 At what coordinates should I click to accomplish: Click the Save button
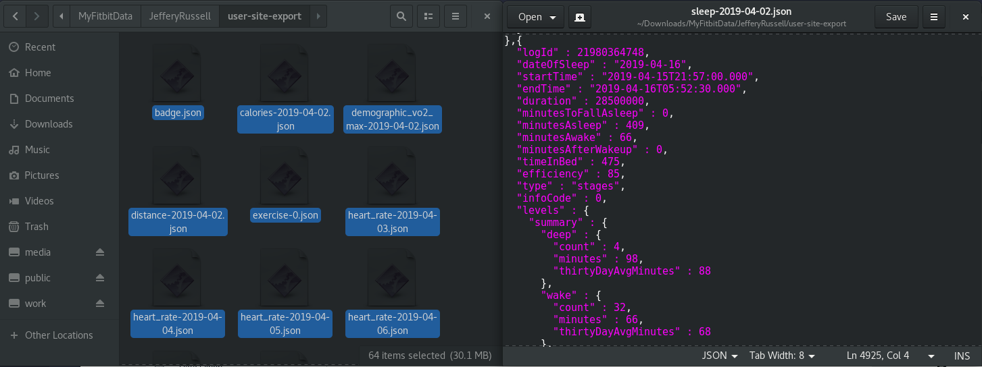pos(895,17)
